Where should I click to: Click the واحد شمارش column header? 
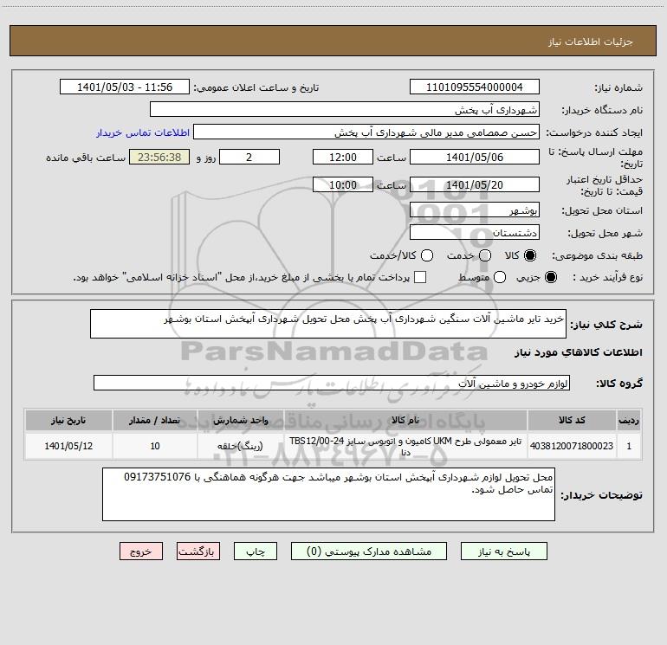coord(240,420)
